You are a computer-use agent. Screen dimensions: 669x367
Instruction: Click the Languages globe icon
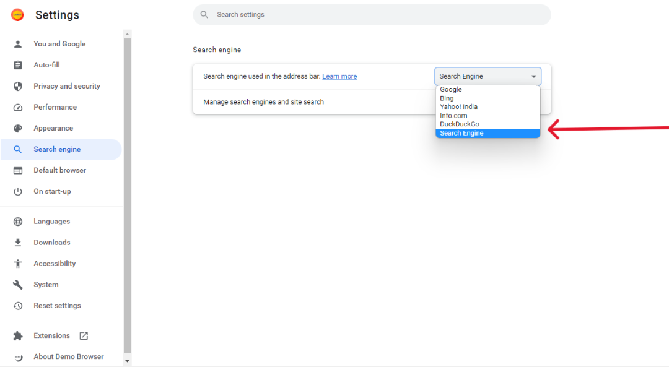[18, 222]
